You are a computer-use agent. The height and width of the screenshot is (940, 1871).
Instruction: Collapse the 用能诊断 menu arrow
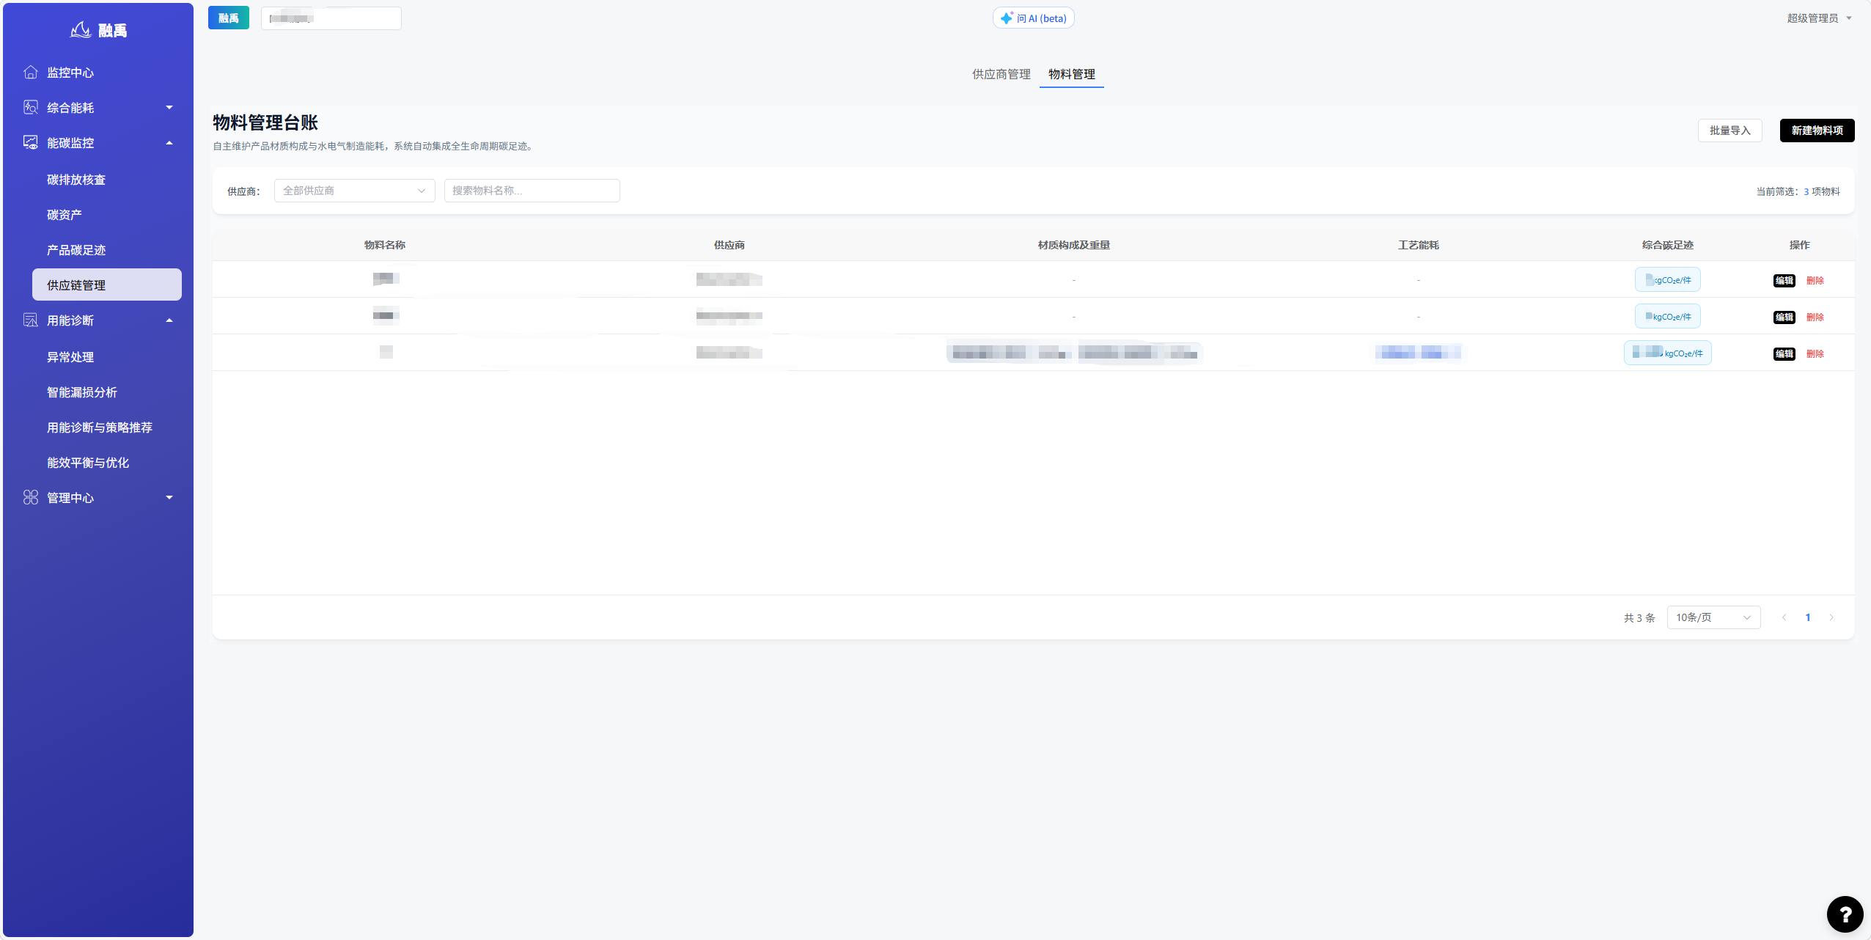coord(169,320)
